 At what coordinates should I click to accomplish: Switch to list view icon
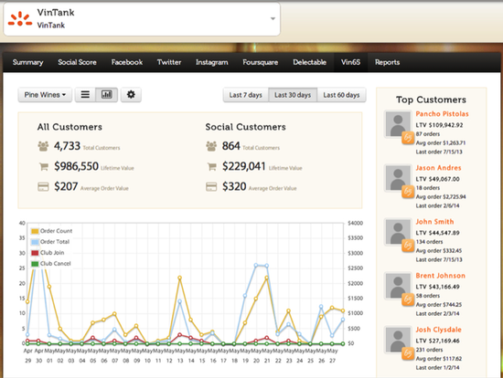(85, 95)
